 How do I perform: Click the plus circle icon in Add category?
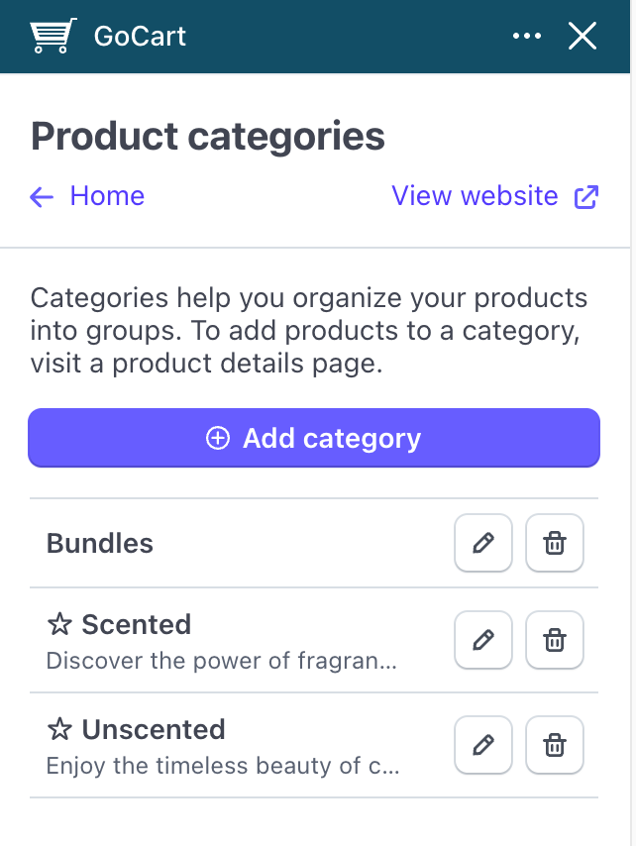tap(218, 438)
